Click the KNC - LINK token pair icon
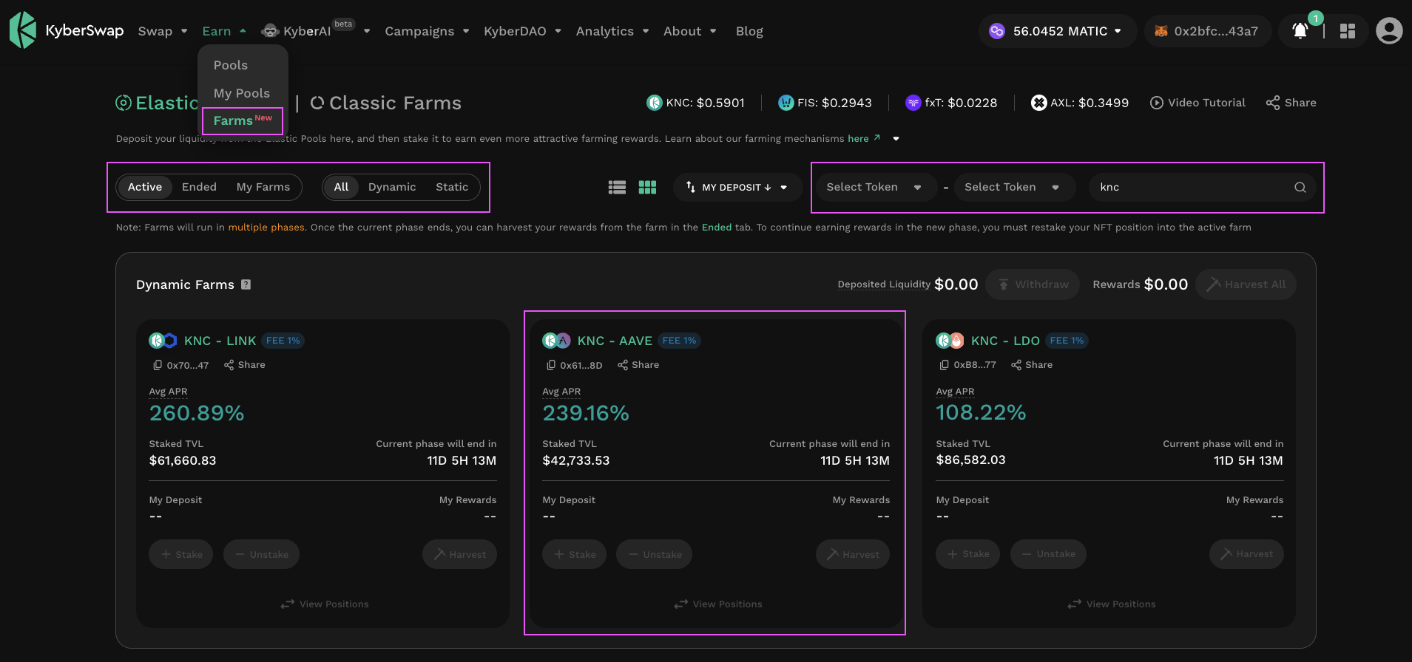1412x662 pixels. pyautogui.click(x=163, y=341)
